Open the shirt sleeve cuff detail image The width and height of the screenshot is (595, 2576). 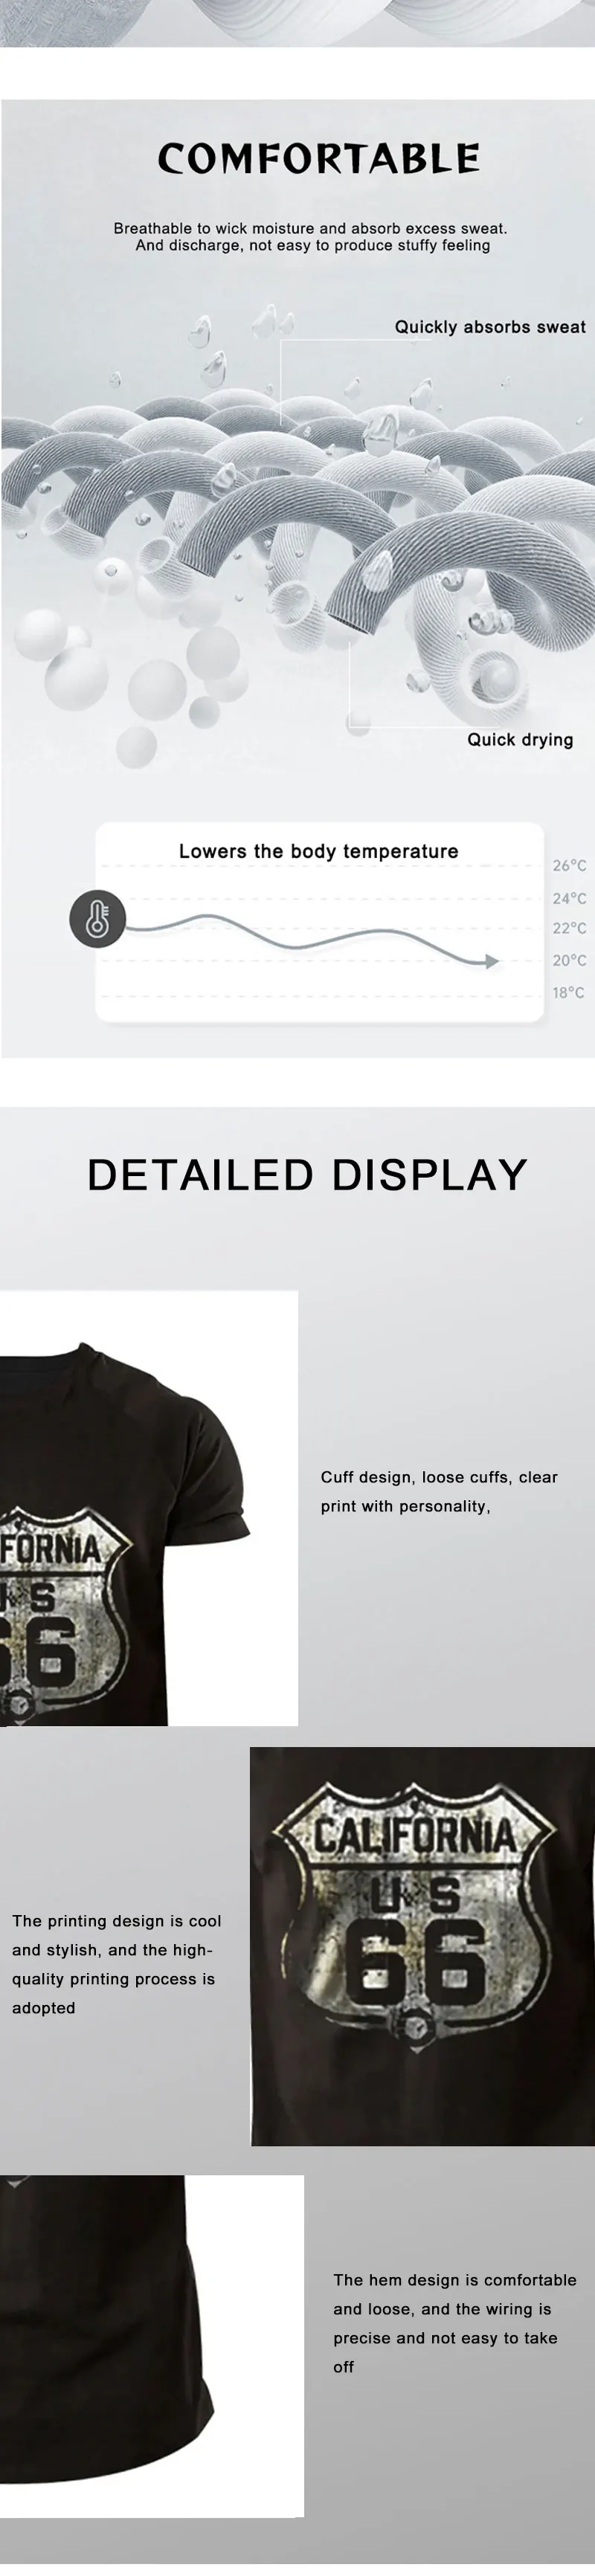click(149, 1508)
